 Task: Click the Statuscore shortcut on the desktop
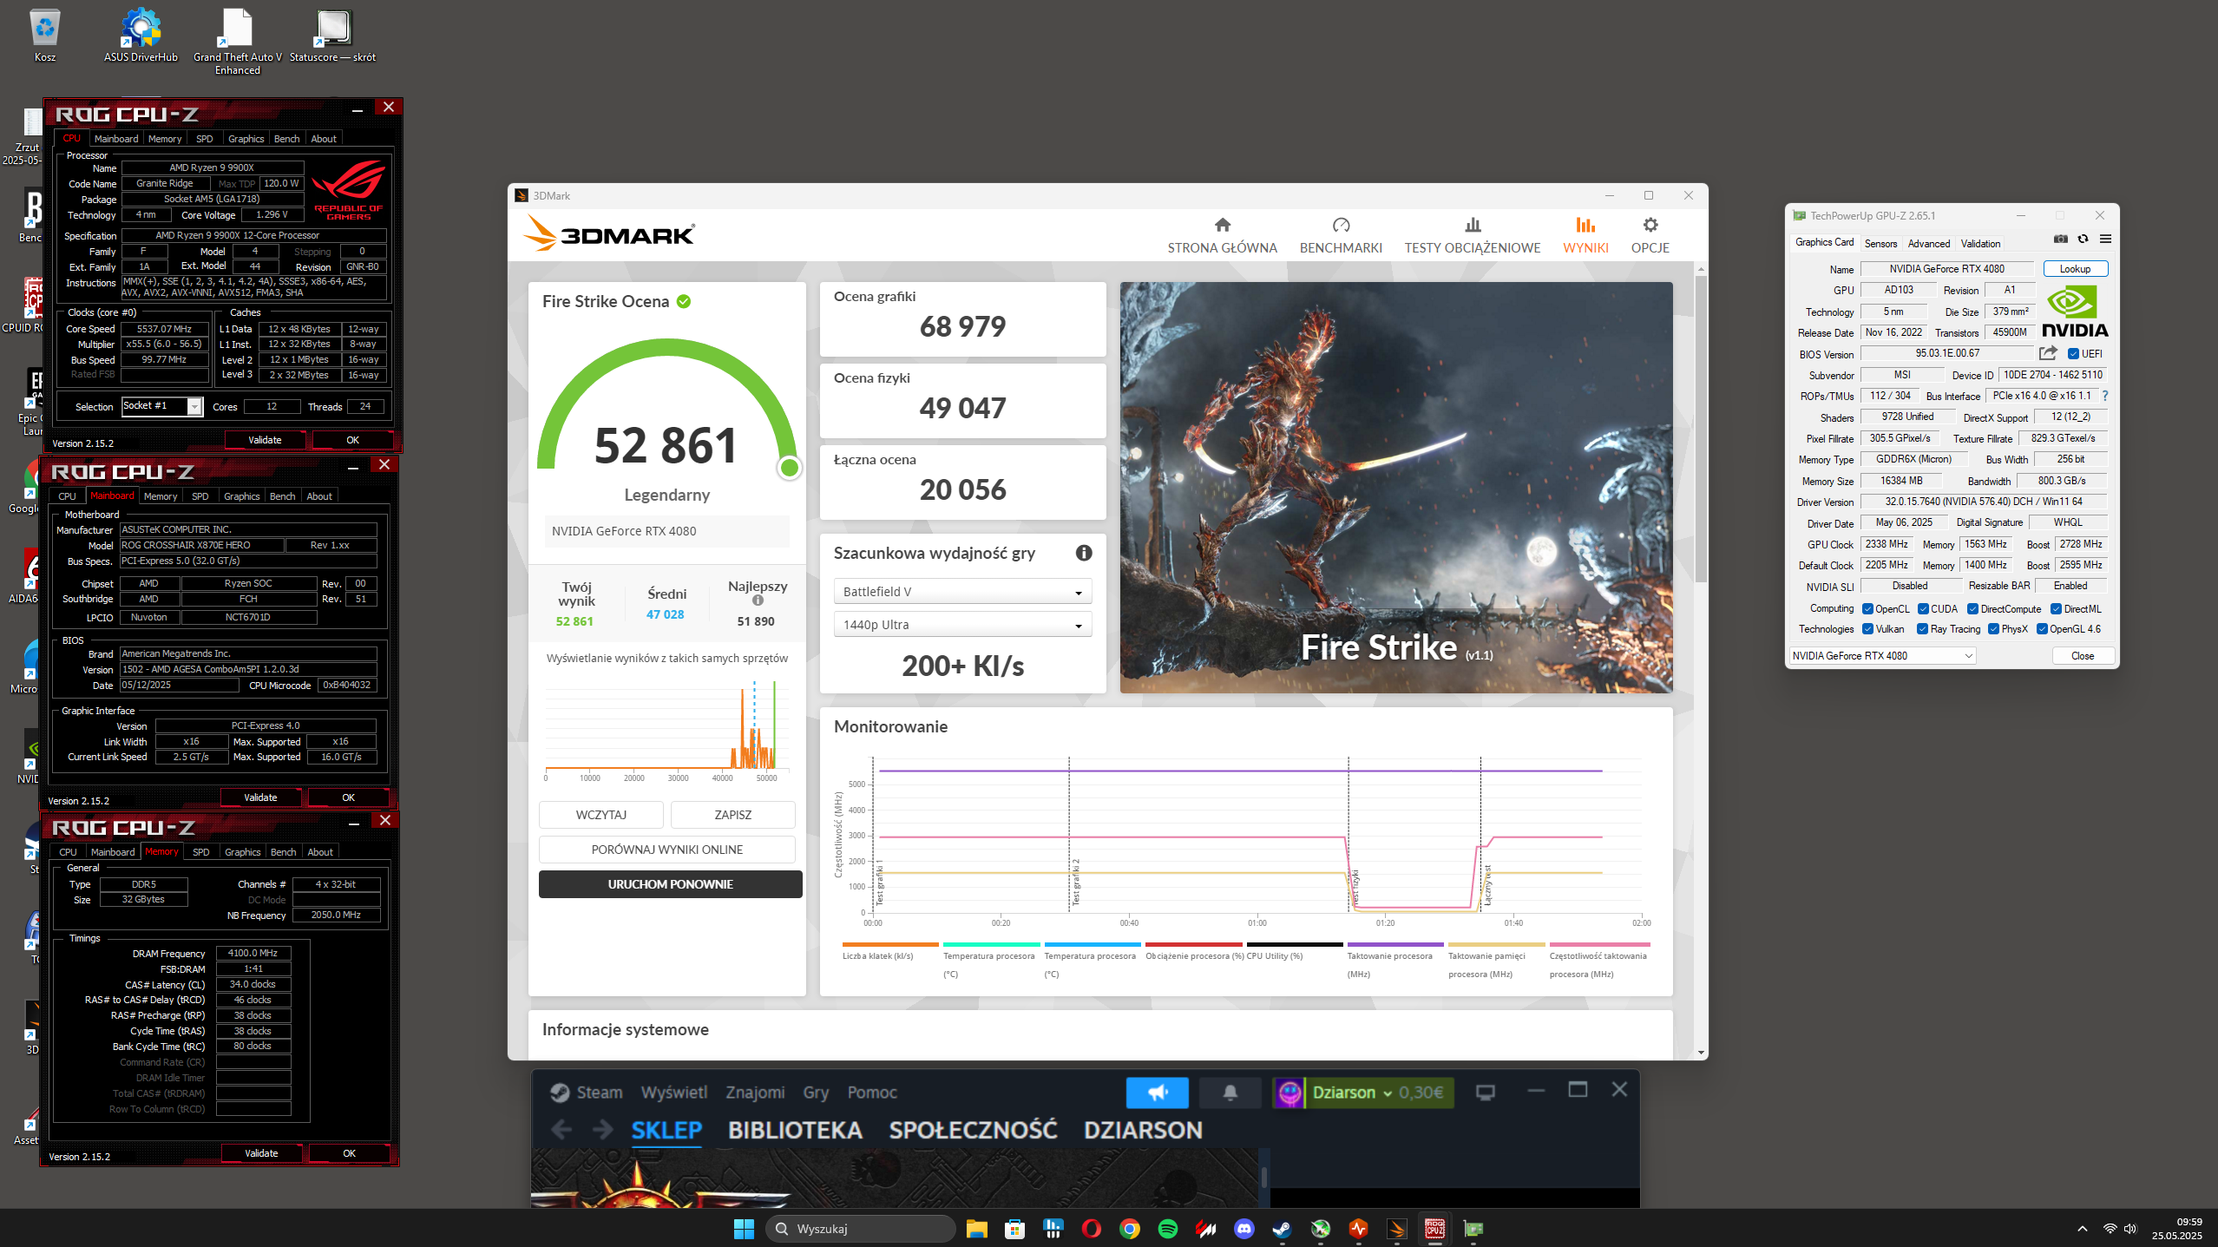pos(333,36)
